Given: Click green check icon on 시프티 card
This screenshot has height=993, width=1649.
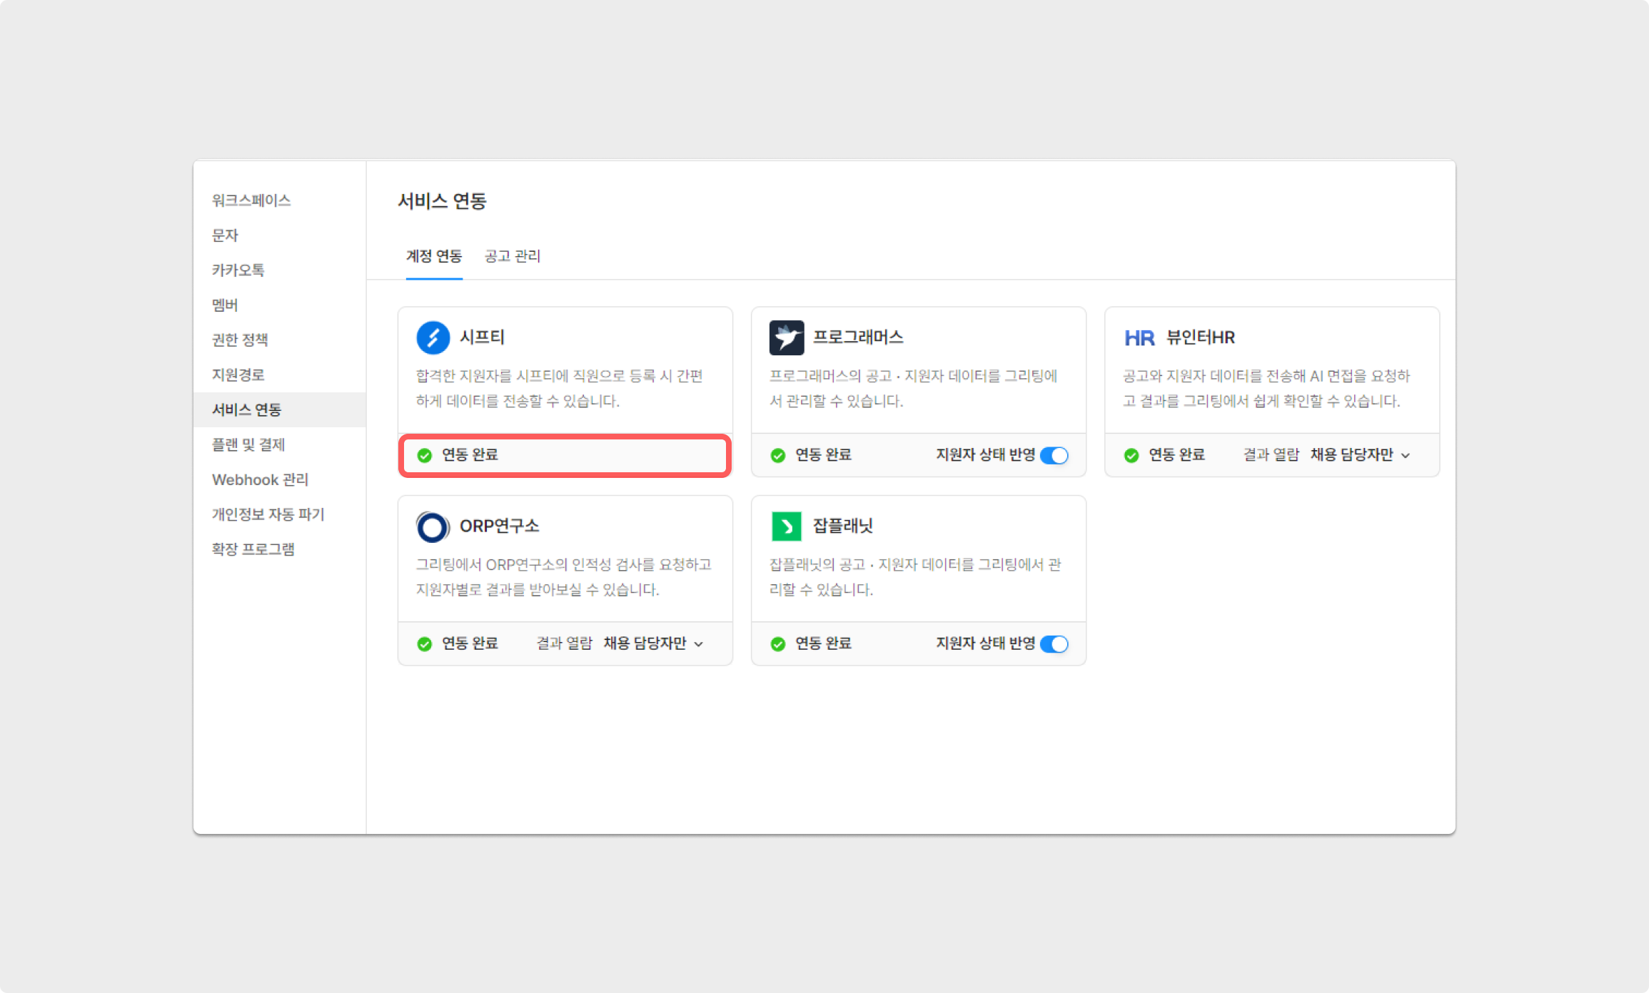Looking at the screenshot, I should pos(425,455).
